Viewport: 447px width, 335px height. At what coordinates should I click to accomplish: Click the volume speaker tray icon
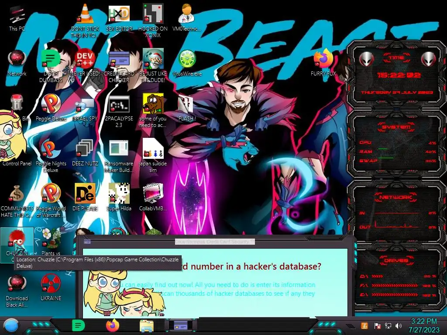(399, 325)
